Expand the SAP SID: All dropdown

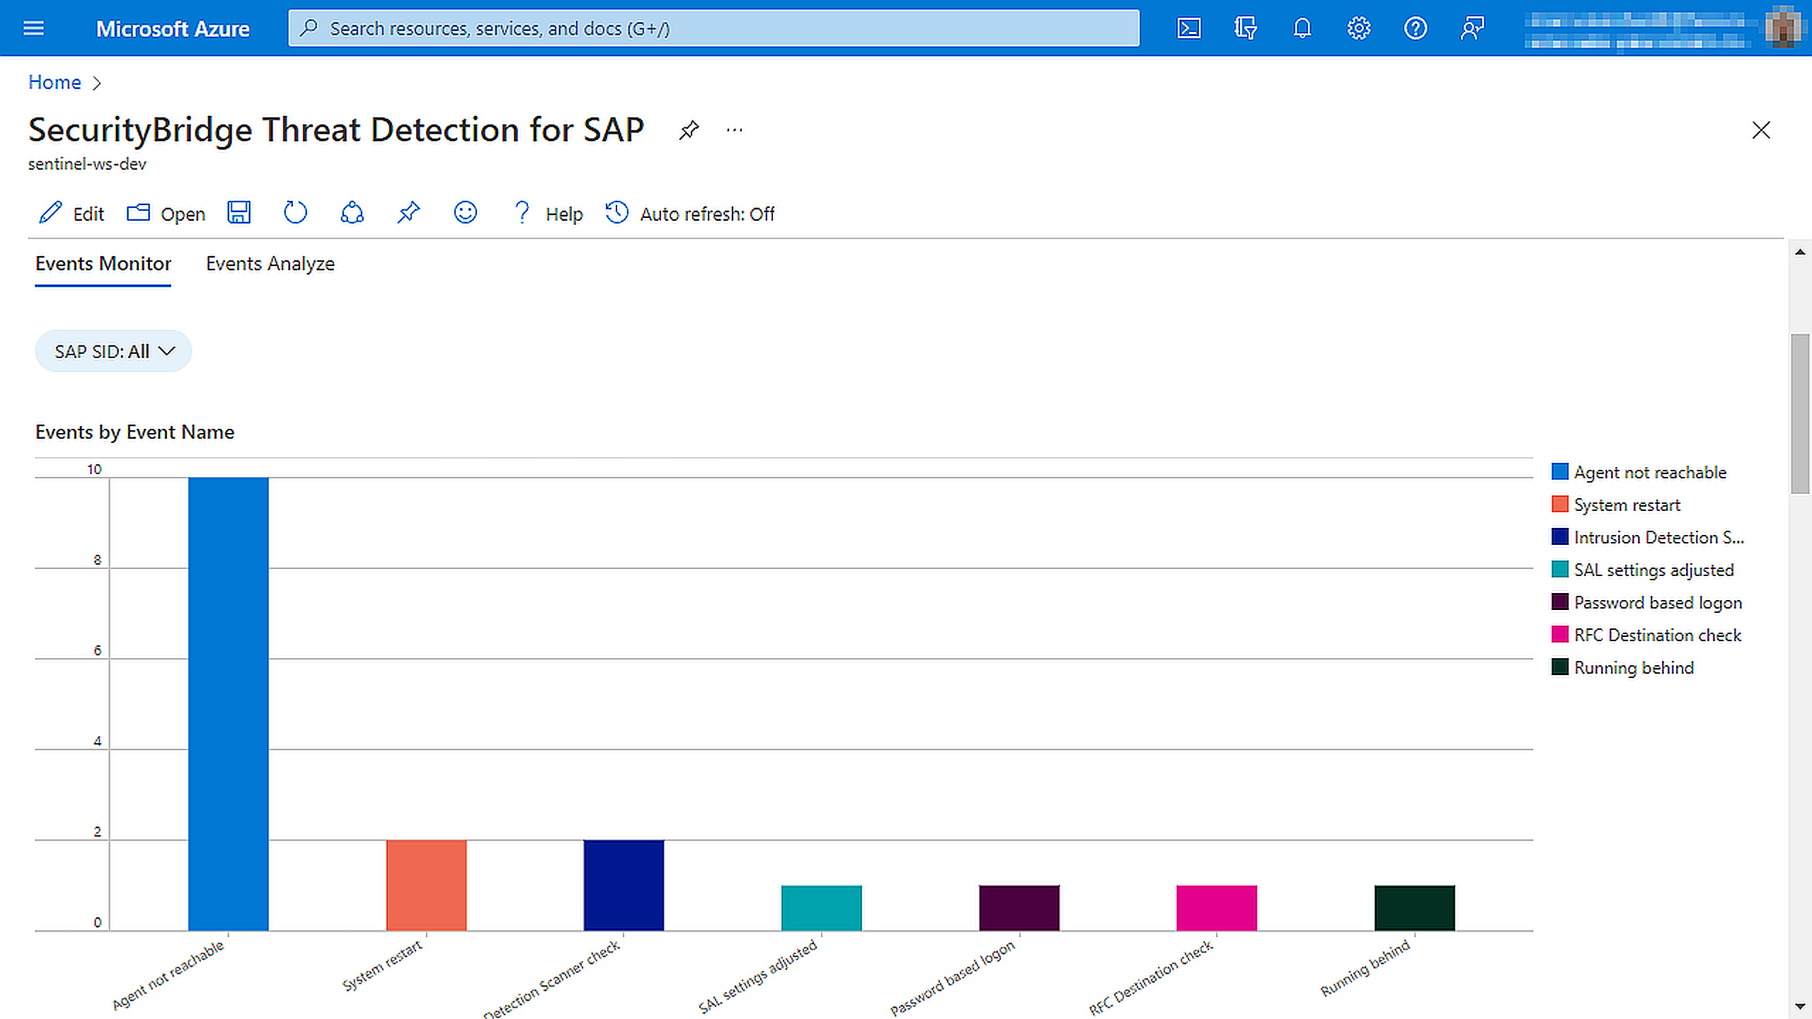coord(113,351)
